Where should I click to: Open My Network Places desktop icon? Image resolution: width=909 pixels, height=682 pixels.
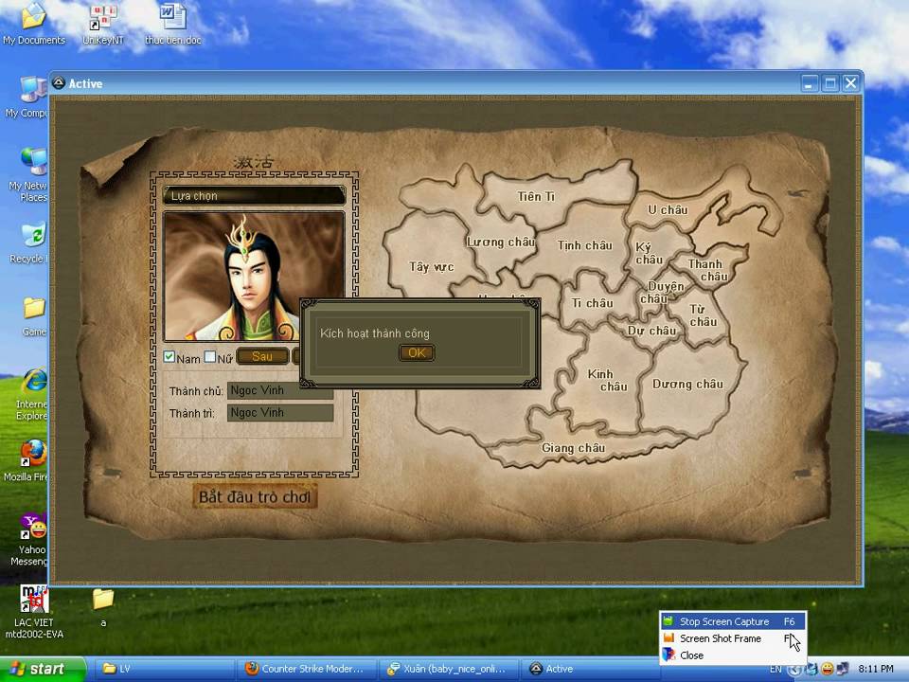(x=29, y=175)
